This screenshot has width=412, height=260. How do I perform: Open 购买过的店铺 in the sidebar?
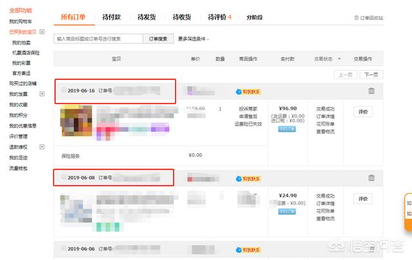tap(23, 84)
